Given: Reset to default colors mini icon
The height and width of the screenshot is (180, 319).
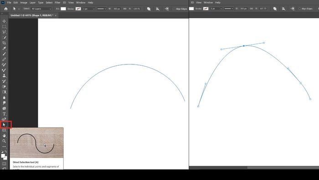Looking at the screenshot, I should tap(2, 152).
